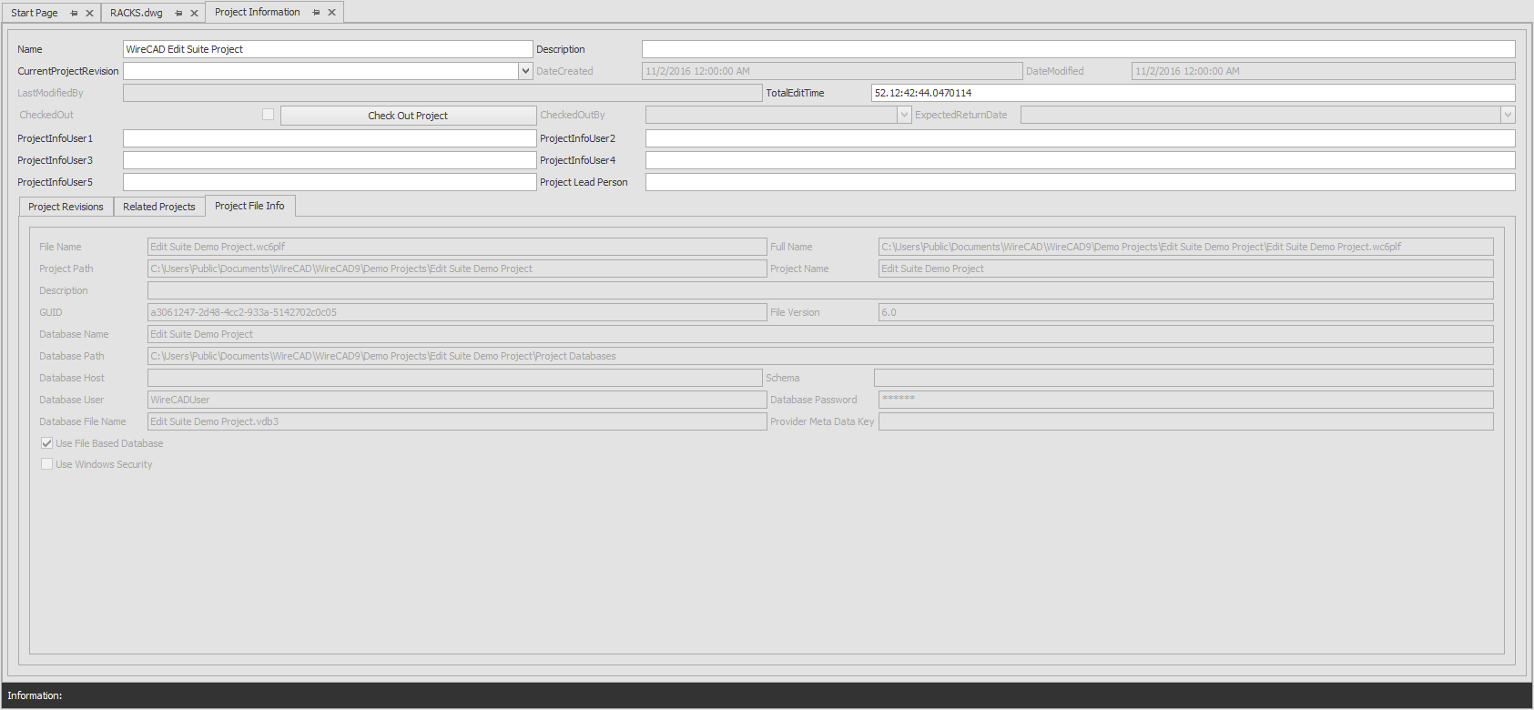
Task: Click the GUID field
Action: (457, 312)
